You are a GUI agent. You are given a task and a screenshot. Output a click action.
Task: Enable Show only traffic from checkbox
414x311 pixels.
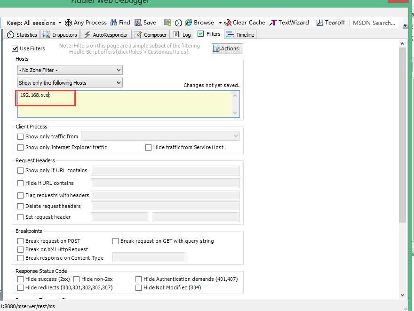coord(20,136)
